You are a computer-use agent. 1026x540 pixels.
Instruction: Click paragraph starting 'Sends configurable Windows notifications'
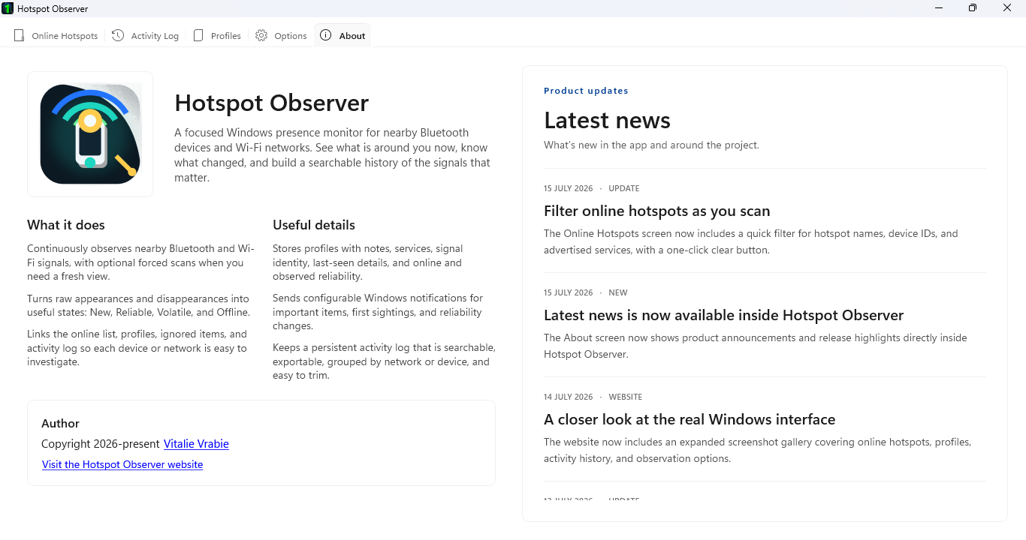378,312
